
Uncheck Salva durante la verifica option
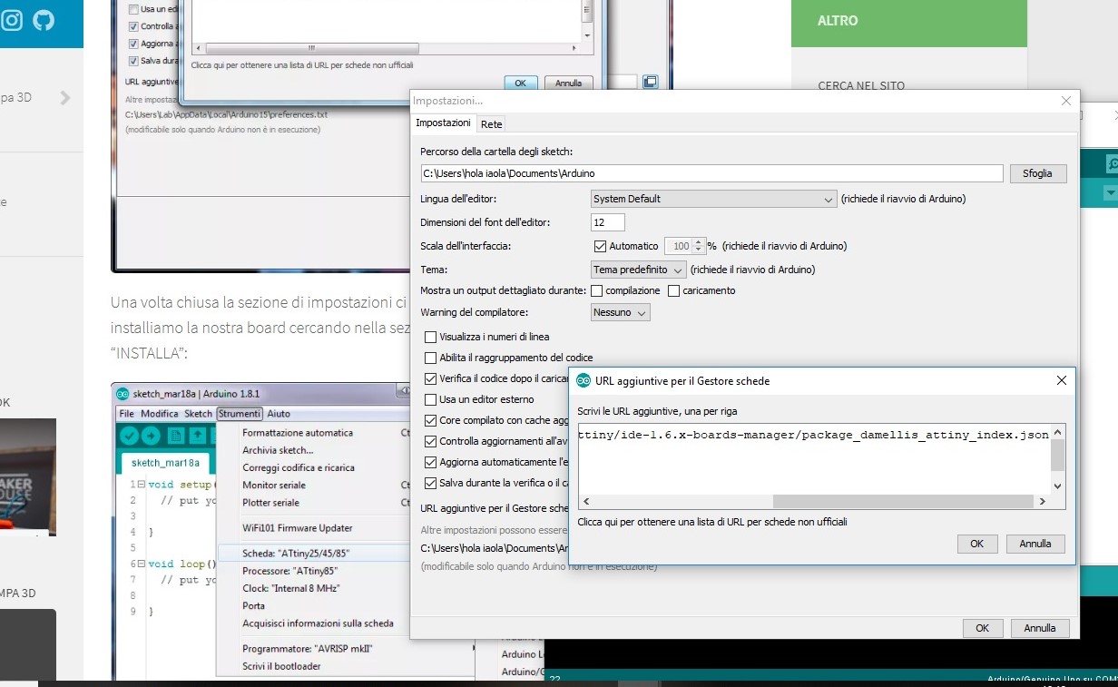431,483
